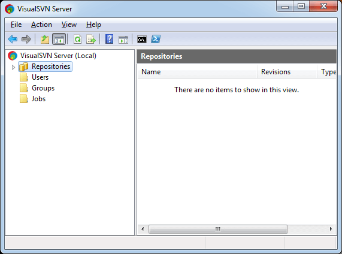Sort by the Revisions column header
Image resolution: width=342 pixels, height=254 pixels.
coord(287,72)
